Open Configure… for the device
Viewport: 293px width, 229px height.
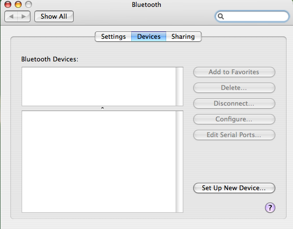coord(234,119)
